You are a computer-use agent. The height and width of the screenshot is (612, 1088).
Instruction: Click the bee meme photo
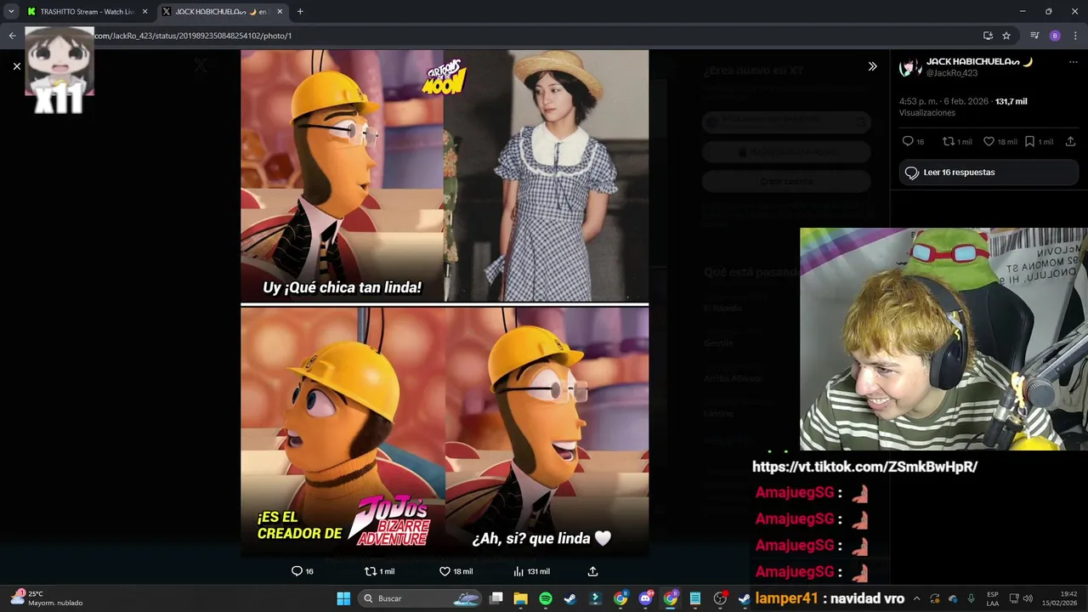(x=445, y=303)
